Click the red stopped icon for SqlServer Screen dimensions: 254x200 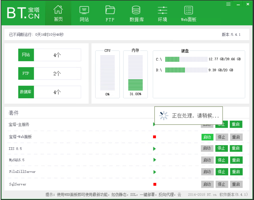(x=155, y=184)
